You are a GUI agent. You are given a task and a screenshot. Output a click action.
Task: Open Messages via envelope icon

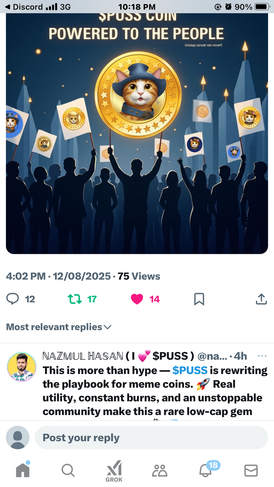[x=251, y=469]
